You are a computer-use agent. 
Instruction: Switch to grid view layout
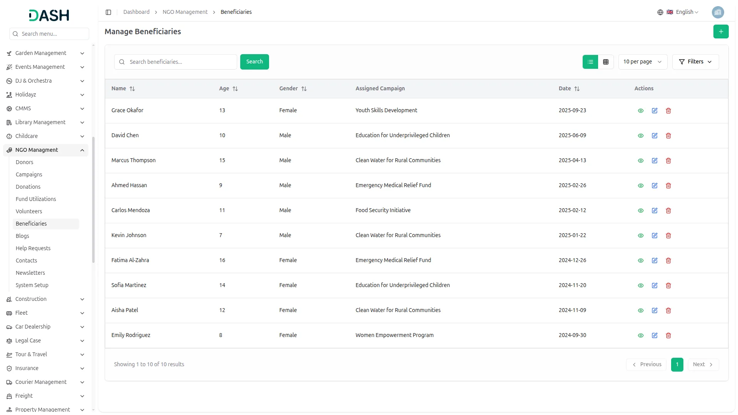pyautogui.click(x=606, y=62)
